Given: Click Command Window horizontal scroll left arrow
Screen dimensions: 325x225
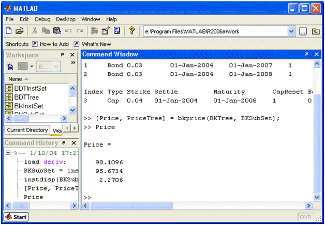Looking at the screenshot, I should 85,205.
